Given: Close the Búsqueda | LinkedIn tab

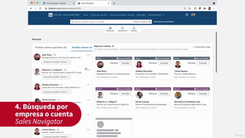Looking at the screenshot, I should coord(74,3).
